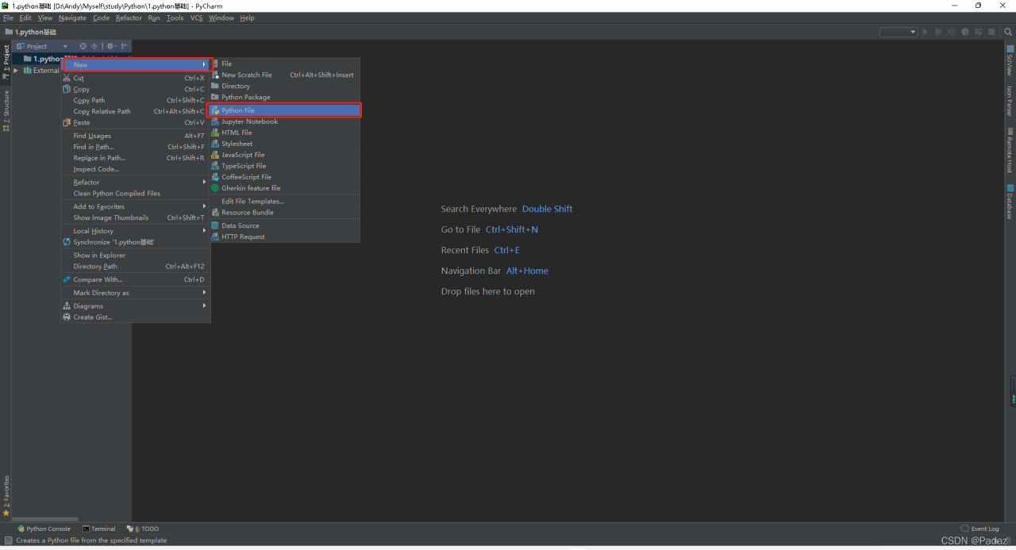The image size is (1016, 550).
Task: Open the Terminal tool window
Action: pos(99,529)
